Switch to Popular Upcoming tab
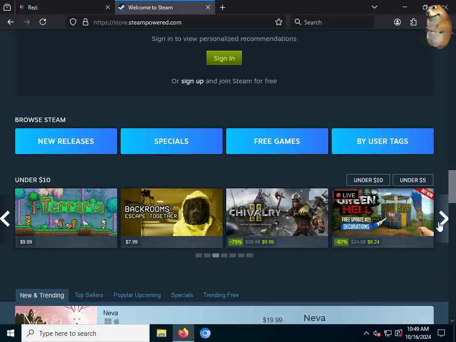This screenshot has width=456, height=342. 137,295
